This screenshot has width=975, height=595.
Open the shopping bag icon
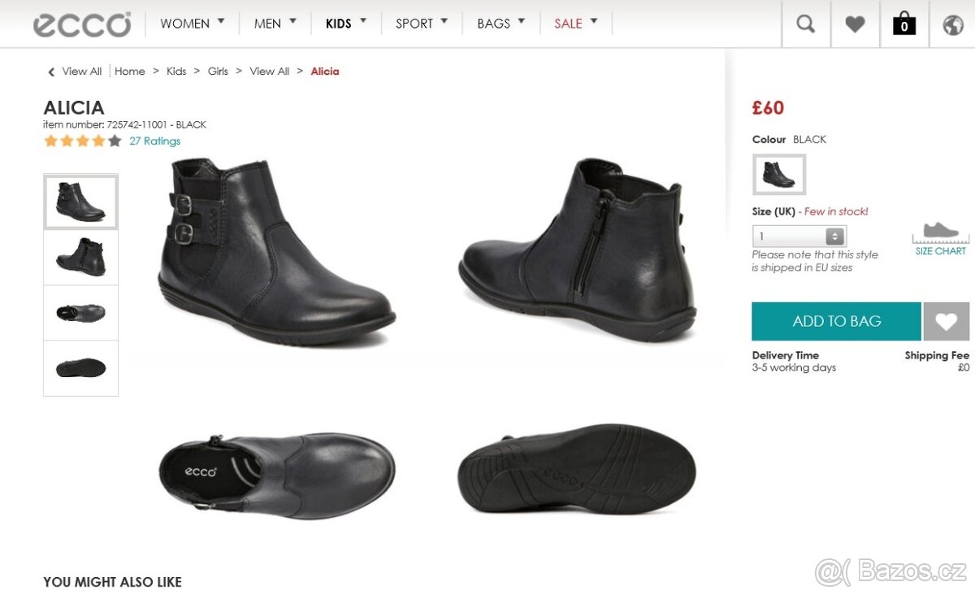(903, 24)
